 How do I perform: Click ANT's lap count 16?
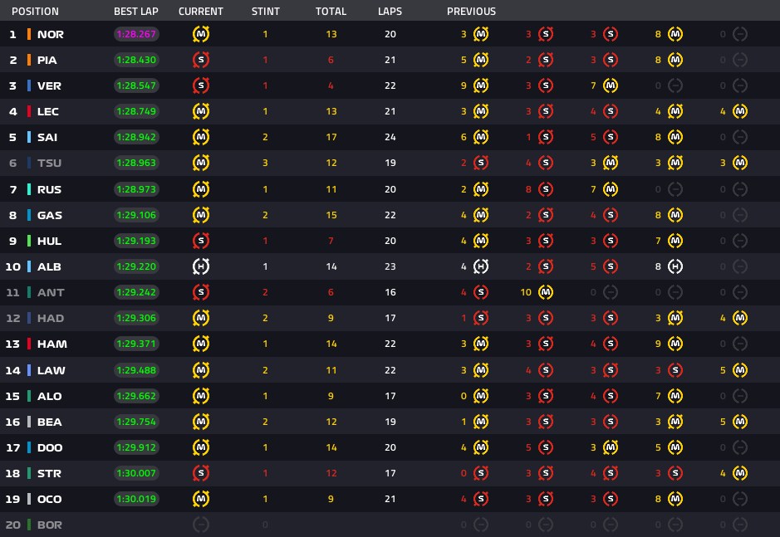[390, 292]
